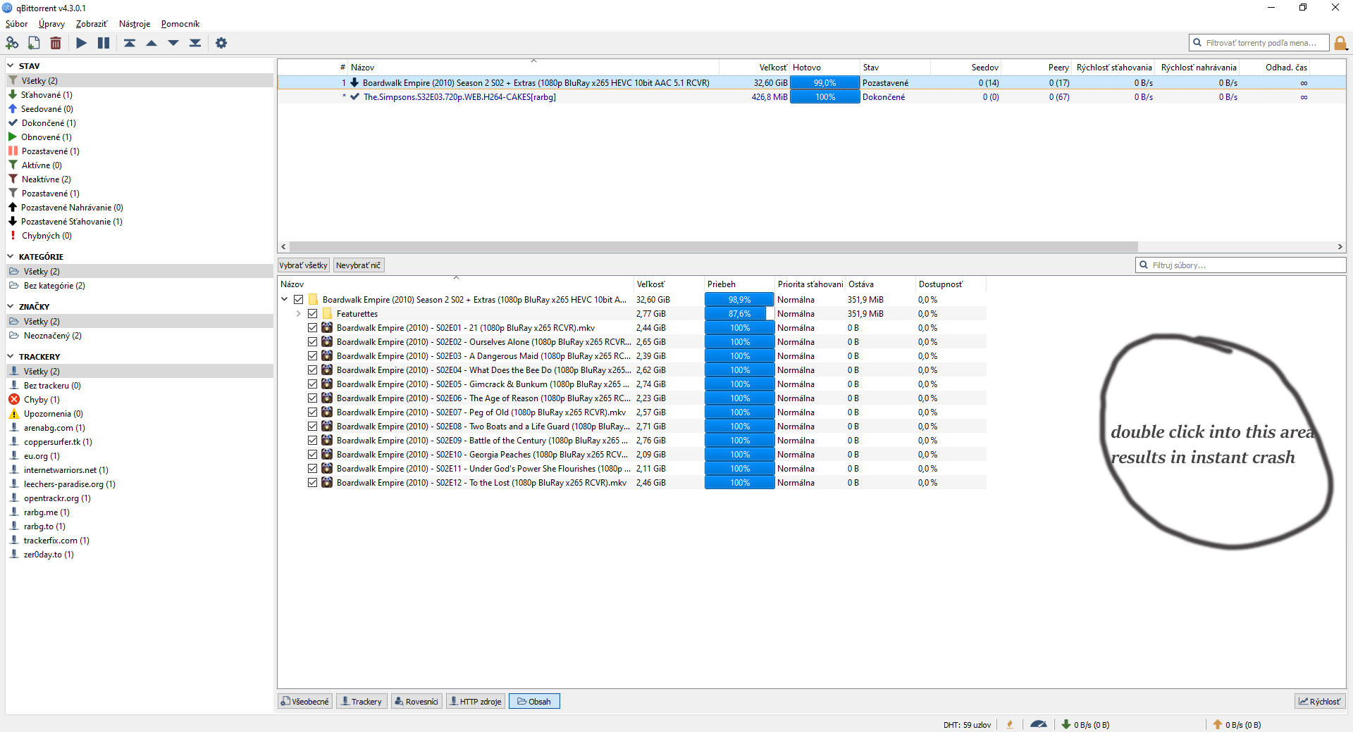Toggle the Featurettes folder checkbox

[x=313, y=314]
